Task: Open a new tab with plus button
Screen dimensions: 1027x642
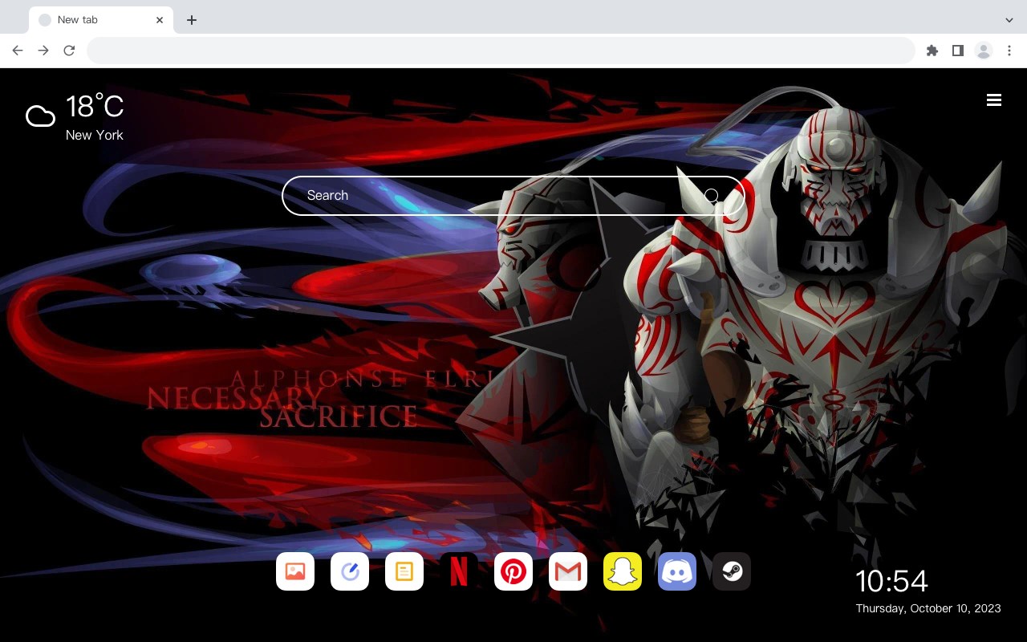Action: click(x=191, y=20)
